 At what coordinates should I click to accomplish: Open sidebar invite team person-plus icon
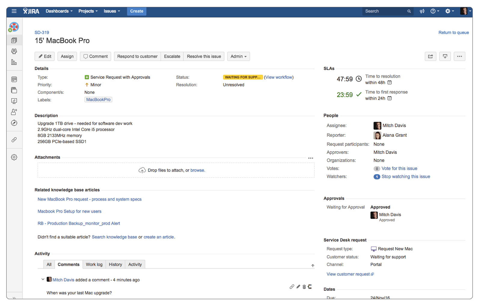click(14, 112)
